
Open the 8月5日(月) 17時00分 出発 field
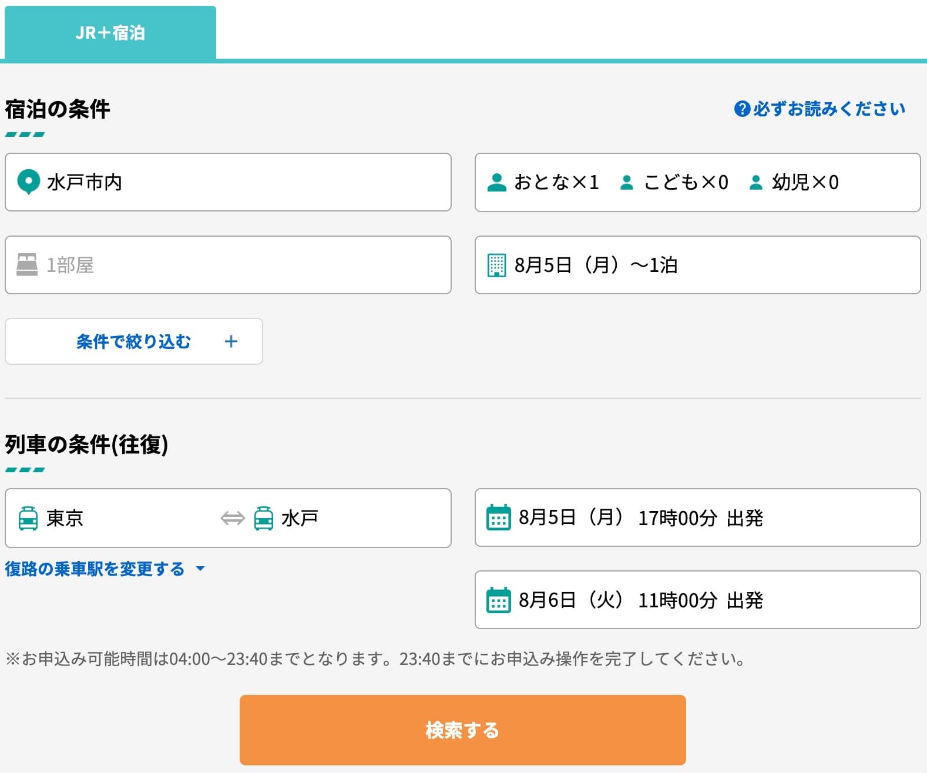tap(697, 517)
